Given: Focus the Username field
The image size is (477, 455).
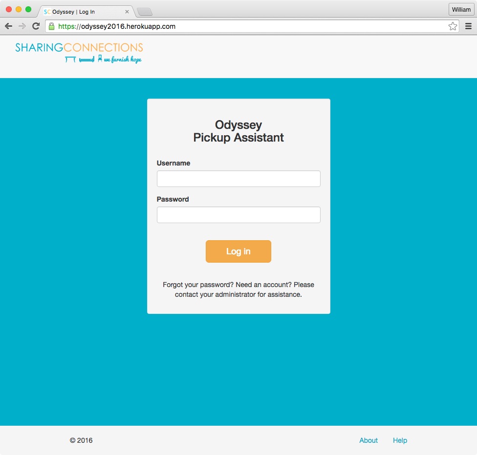Looking at the screenshot, I should 238,179.
